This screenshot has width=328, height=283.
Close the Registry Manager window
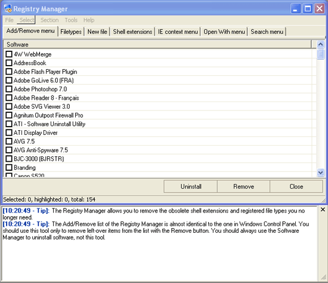(x=320, y=9)
